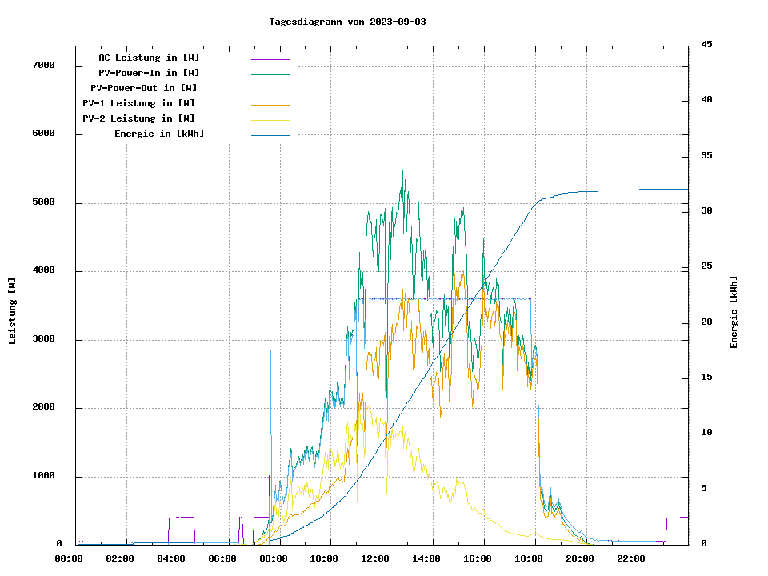Click the purple line sample beside AC Leistung
Screen dimensions: 768x576
(x=270, y=58)
